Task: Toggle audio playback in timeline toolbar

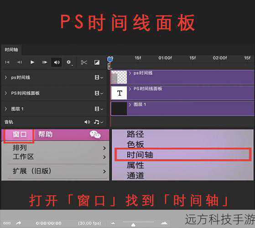Action: tap(57, 62)
